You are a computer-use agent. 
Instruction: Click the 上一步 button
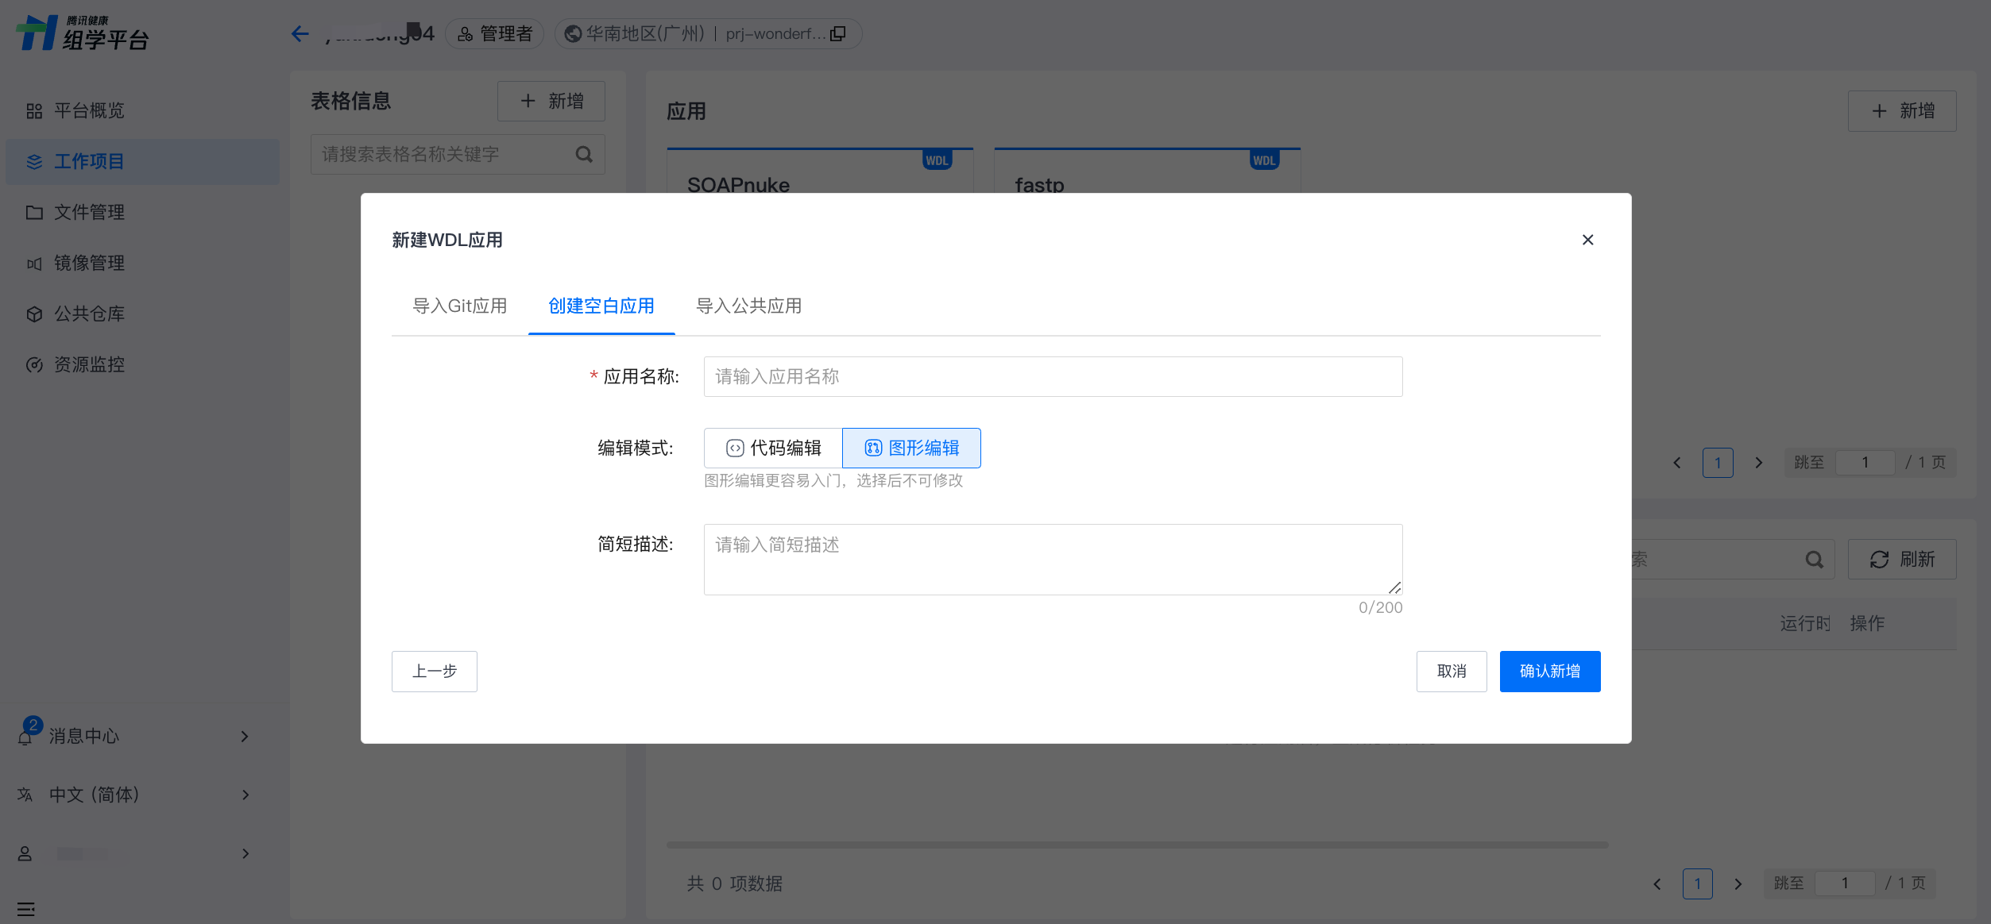pyautogui.click(x=434, y=672)
